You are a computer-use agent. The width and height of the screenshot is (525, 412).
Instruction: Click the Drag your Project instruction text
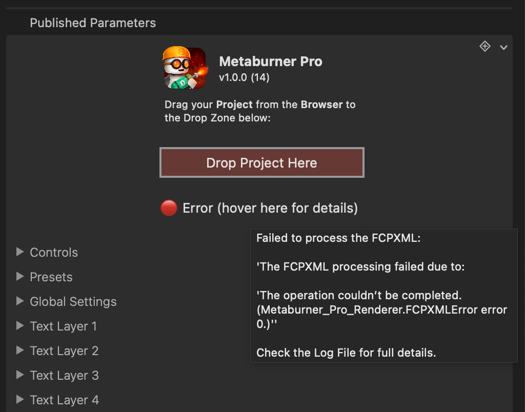260,111
